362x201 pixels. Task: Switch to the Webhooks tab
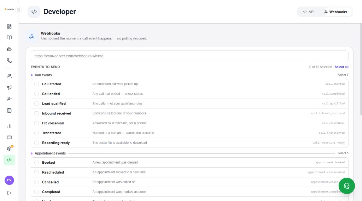pos(335,12)
